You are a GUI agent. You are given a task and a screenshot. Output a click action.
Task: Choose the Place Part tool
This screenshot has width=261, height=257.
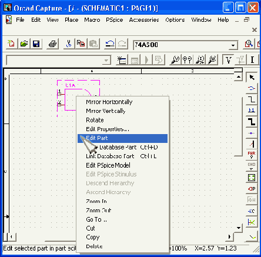[252, 88]
